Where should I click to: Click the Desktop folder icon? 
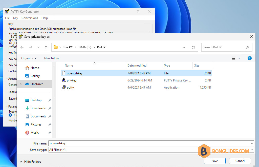(x=27, y=100)
